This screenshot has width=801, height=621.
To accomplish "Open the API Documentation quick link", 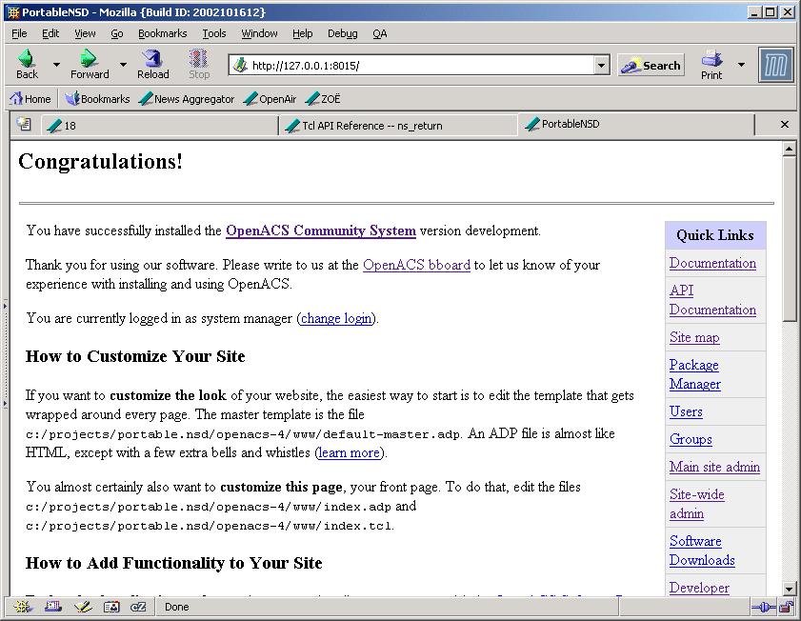I will point(712,300).
